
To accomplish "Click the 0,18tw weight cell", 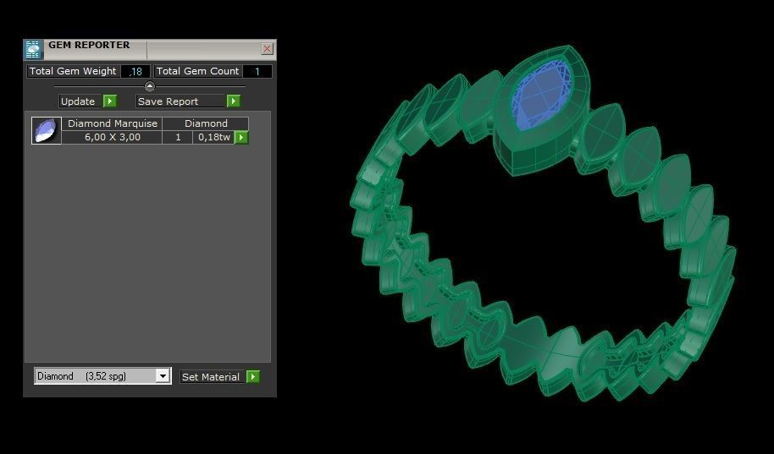I will click(213, 137).
